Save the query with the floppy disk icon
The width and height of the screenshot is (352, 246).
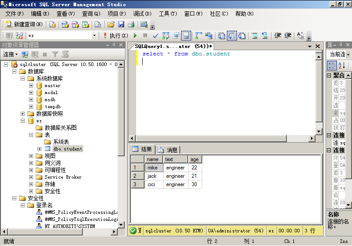coord(121,24)
